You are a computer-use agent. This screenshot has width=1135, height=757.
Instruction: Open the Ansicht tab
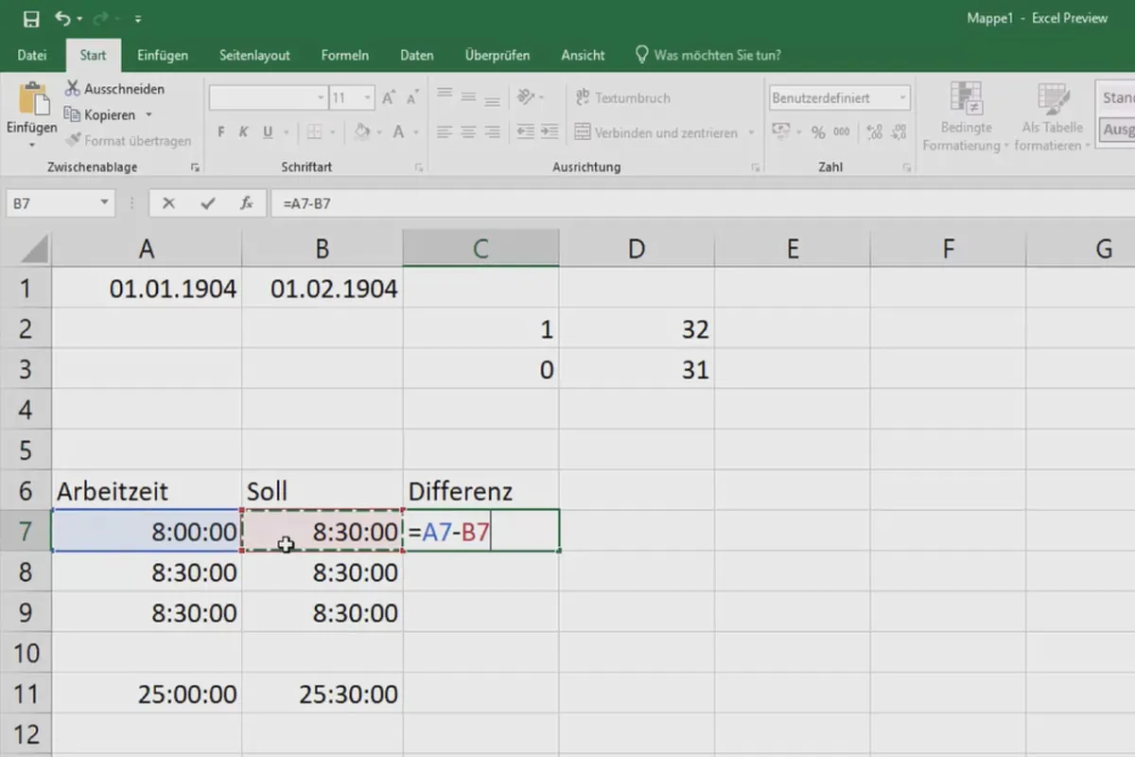click(x=583, y=55)
